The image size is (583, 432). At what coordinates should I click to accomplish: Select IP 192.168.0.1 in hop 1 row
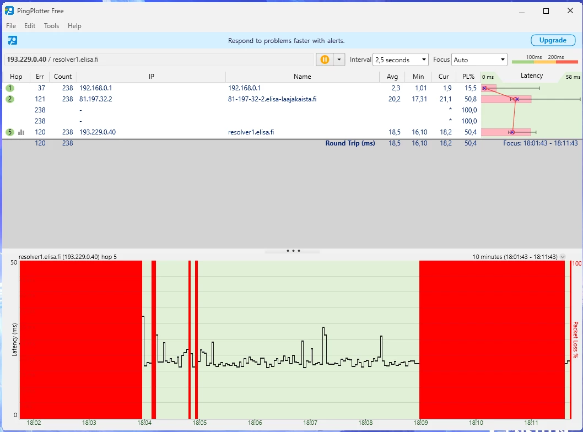click(x=95, y=88)
